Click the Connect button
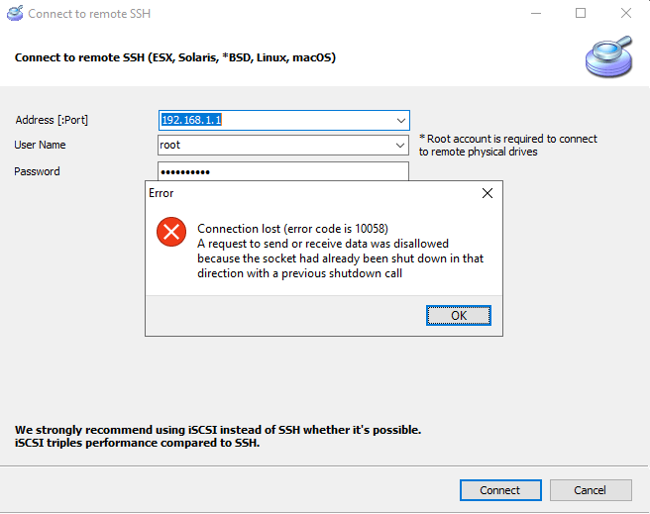 click(500, 490)
